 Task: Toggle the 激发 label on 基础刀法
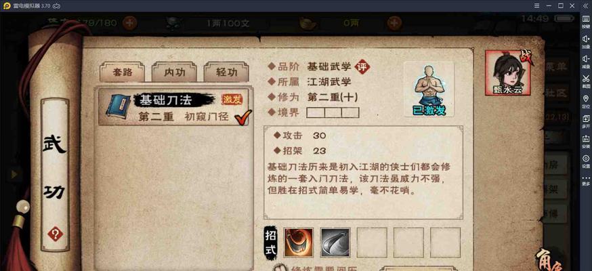pyautogui.click(x=232, y=100)
